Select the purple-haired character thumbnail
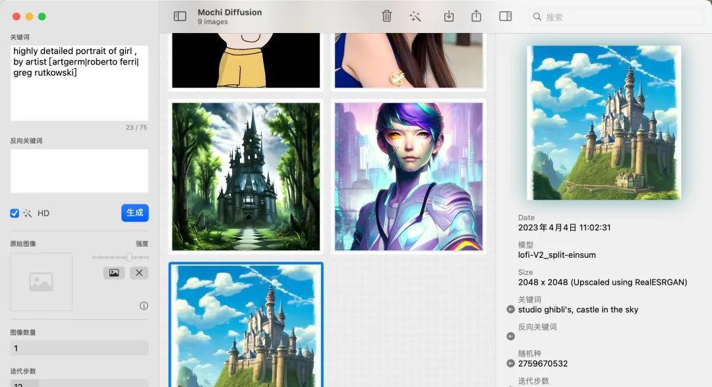The image size is (712, 387). pos(409,176)
